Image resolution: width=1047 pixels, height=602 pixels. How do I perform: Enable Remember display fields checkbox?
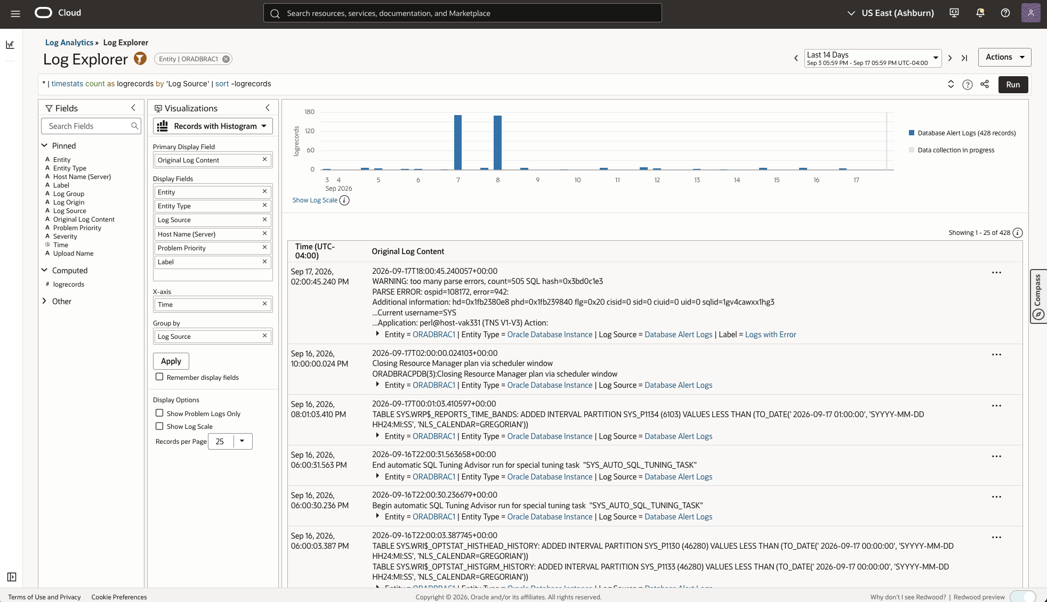point(159,377)
